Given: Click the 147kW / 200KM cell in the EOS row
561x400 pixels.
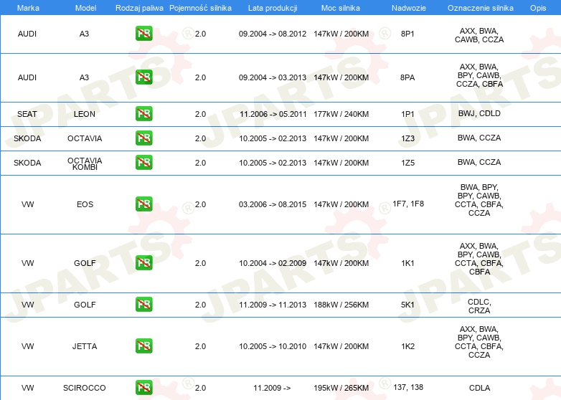Looking at the screenshot, I should [341, 204].
